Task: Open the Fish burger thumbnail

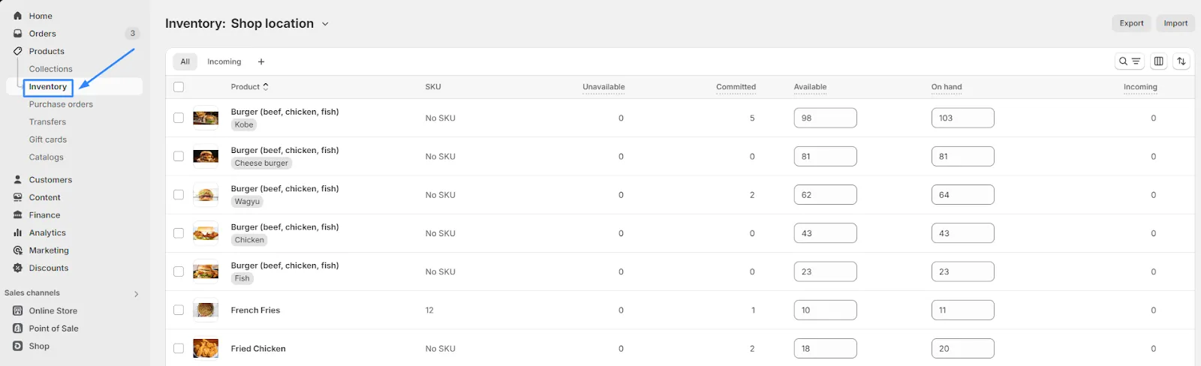Action: click(x=206, y=271)
